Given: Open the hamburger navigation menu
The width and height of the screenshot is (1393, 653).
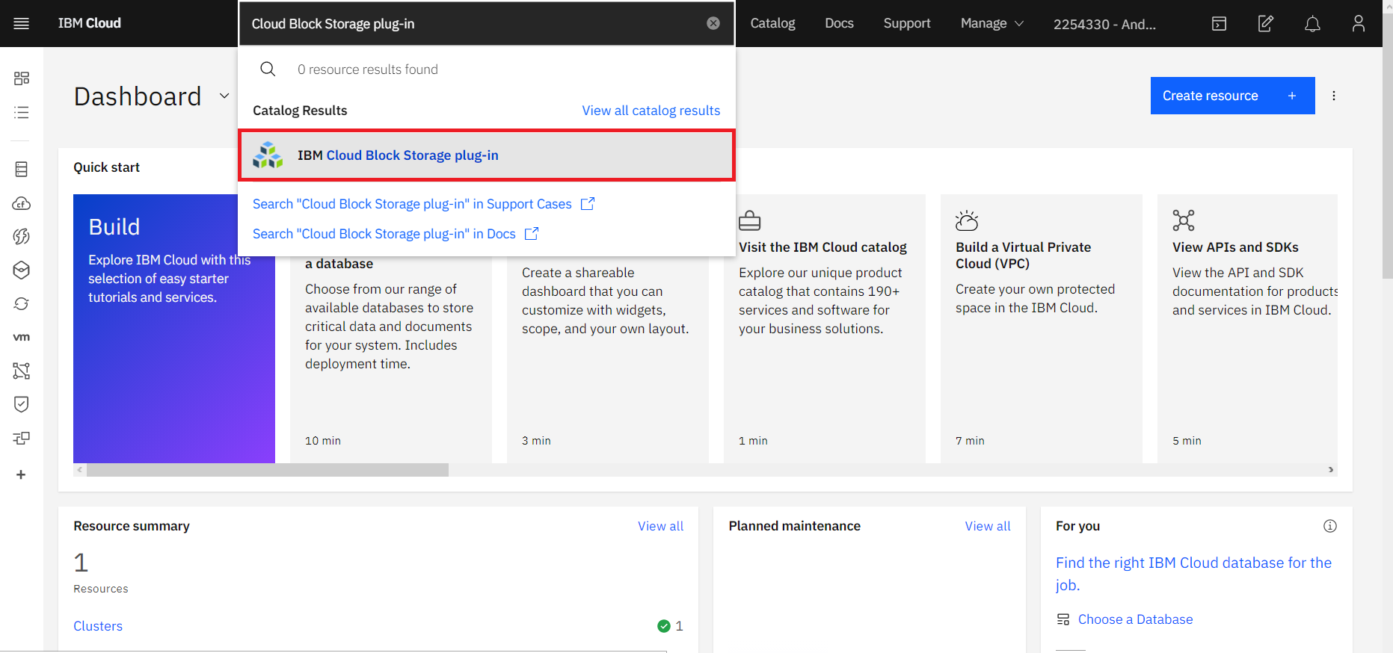Looking at the screenshot, I should coord(21,23).
